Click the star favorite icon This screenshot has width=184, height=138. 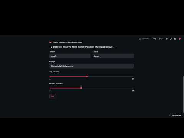(x=166, y=39)
